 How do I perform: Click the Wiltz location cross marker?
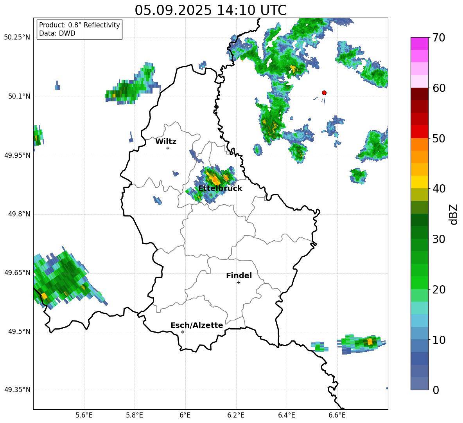168,148
